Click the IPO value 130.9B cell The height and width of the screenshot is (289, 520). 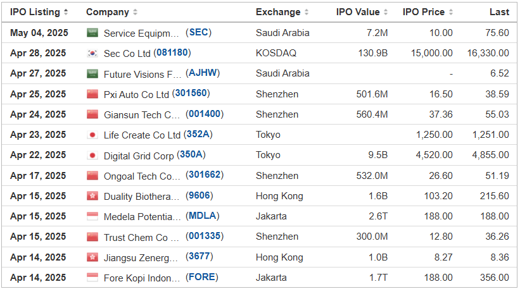click(x=373, y=53)
